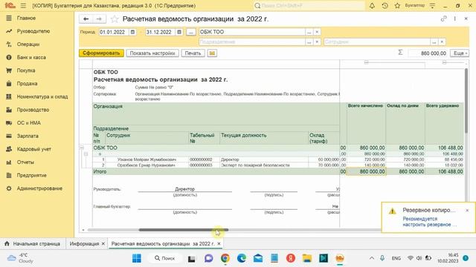Send report by email envelope icon
This screenshot has height=267, width=476.
pyautogui.click(x=212, y=53)
